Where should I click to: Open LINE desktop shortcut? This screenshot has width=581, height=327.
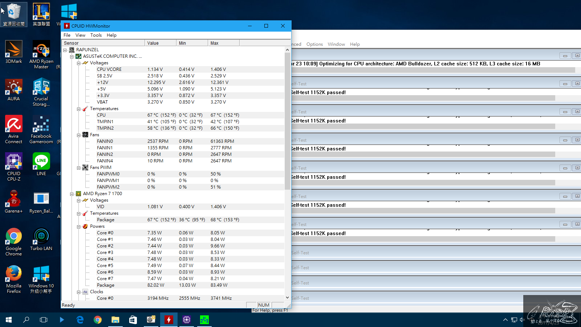[x=41, y=164]
